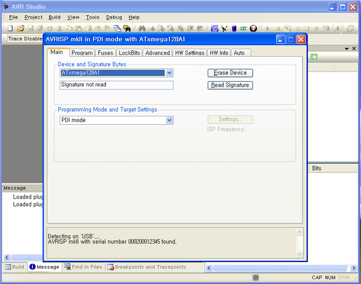
Task: Open the View menu
Action: tap(73, 17)
